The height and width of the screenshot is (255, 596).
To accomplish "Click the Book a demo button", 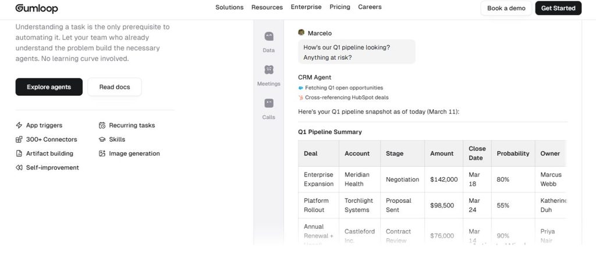I will coord(506,8).
